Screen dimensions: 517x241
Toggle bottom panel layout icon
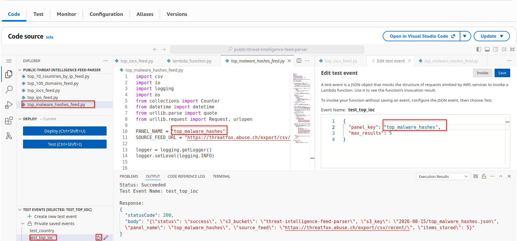click(x=487, y=49)
